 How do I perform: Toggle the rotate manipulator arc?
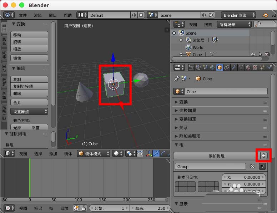163,153
